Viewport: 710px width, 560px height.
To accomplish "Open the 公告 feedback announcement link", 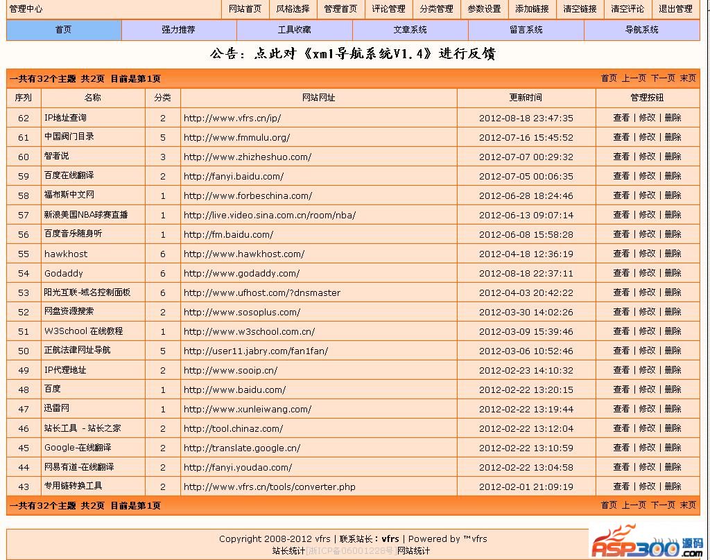I will point(353,54).
